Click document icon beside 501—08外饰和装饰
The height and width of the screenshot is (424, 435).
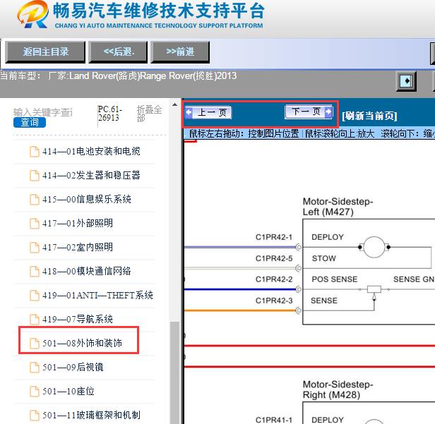[35, 344]
